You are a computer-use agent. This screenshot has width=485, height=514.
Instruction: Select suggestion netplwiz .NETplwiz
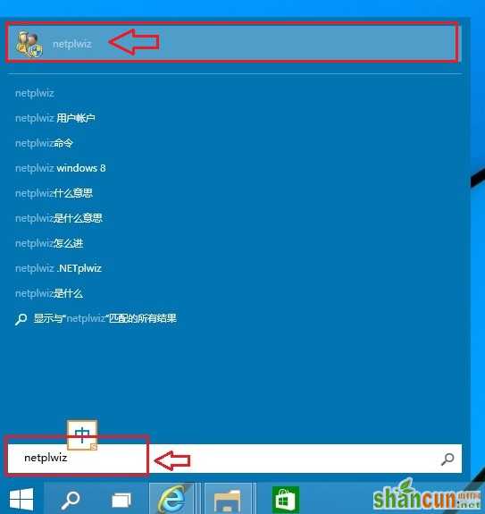coord(58,268)
